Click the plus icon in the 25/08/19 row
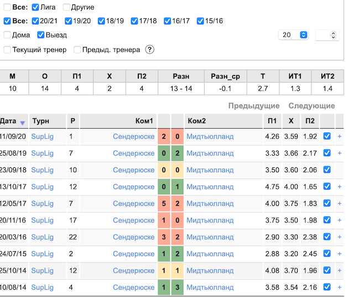354x297 pixels. (340, 153)
